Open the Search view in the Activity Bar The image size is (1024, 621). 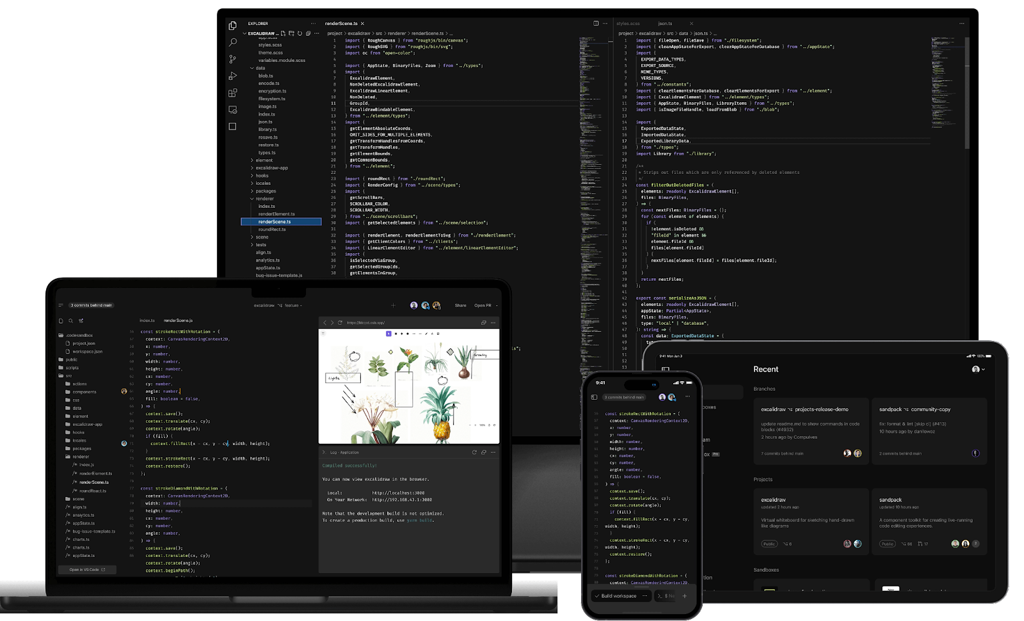pos(233,43)
